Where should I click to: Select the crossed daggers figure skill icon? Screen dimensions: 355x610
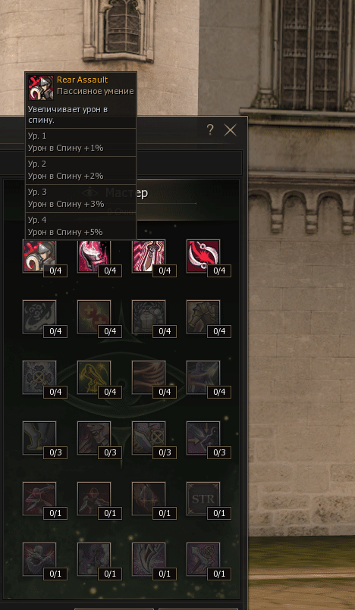click(x=39, y=559)
